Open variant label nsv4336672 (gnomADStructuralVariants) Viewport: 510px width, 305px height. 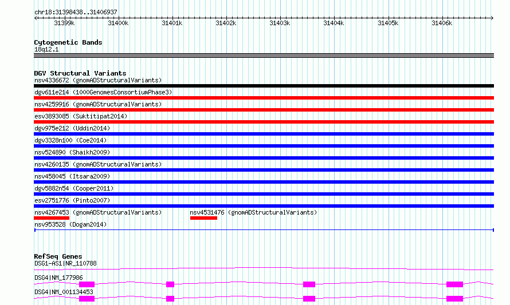(x=98, y=80)
